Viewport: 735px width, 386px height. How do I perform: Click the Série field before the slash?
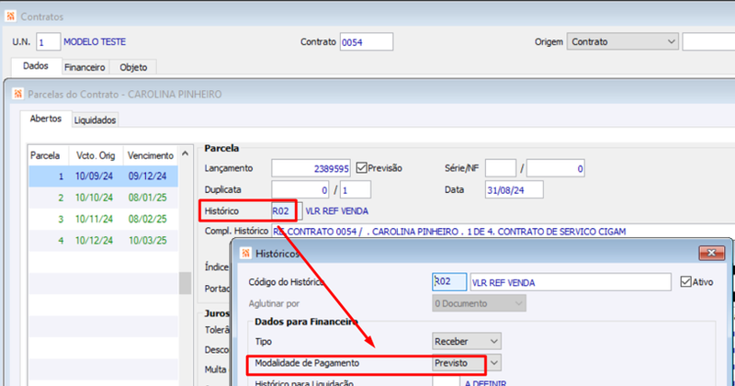(x=501, y=168)
